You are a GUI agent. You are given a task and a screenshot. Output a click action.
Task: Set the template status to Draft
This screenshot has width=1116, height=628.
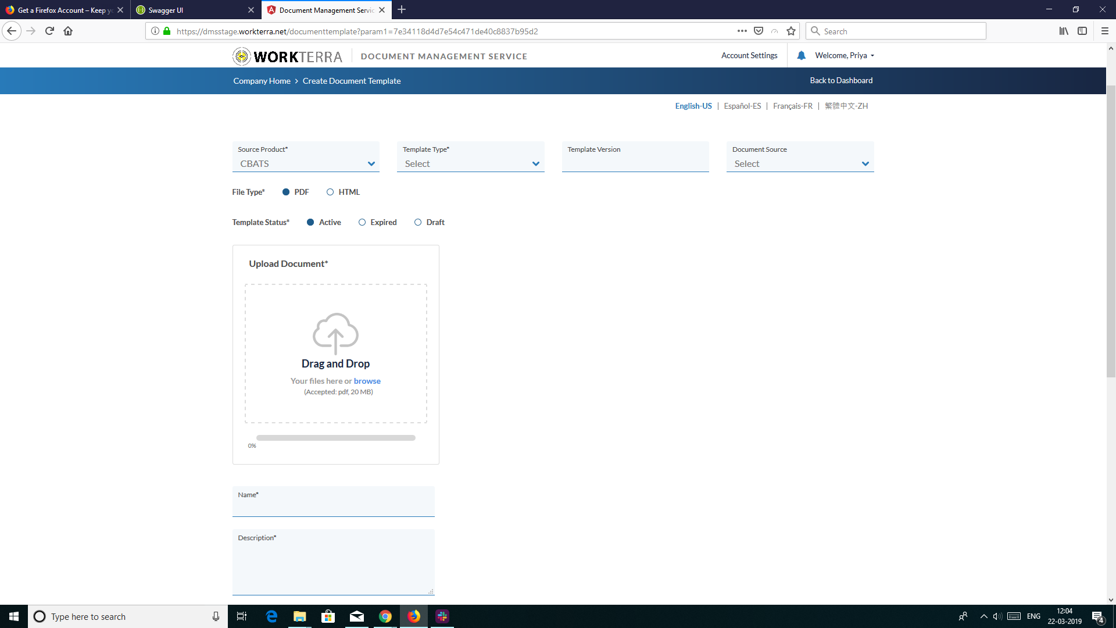(x=418, y=222)
